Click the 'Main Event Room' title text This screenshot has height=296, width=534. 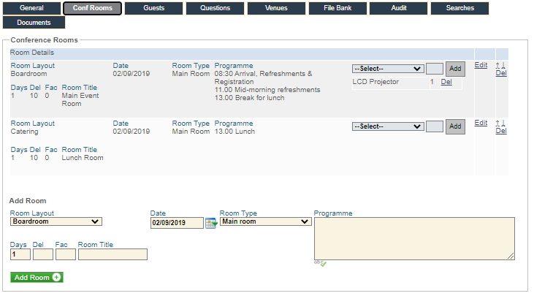click(x=80, y=100)
